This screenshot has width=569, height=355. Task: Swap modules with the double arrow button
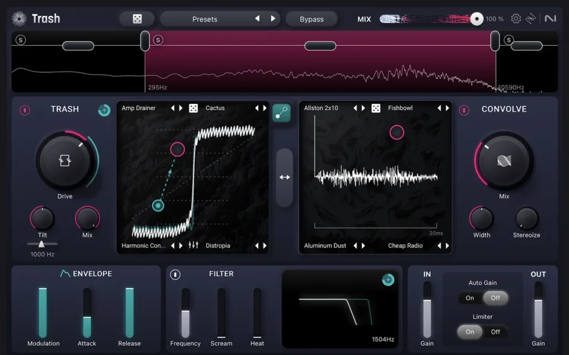(284, 177)
